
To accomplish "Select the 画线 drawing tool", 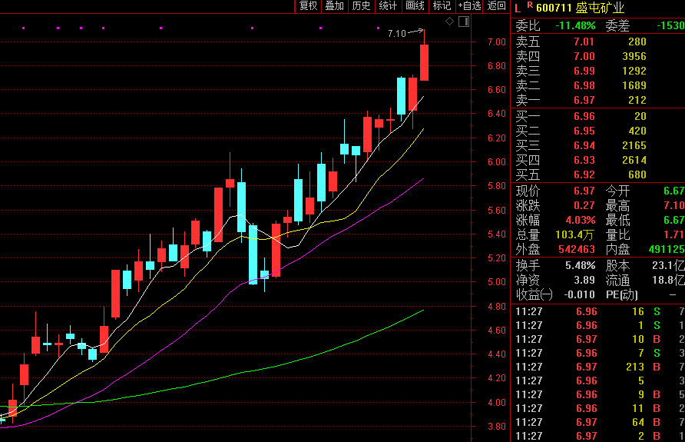I will coord(415,6).
